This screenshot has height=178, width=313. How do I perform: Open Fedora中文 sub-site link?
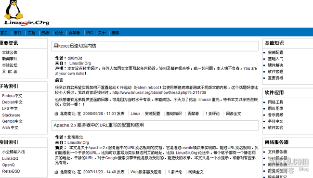pyautogui.click(x=12, y=96)
